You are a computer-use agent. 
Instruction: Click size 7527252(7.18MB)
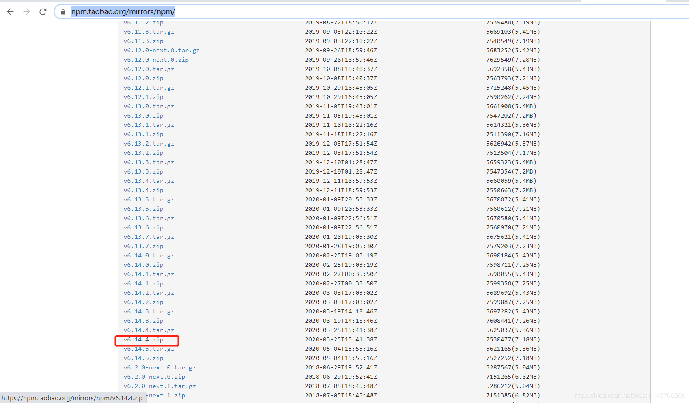pyautogui.click(x=513, y=358)
